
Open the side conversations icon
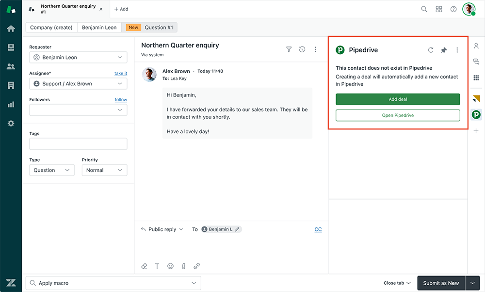[476, 61]
